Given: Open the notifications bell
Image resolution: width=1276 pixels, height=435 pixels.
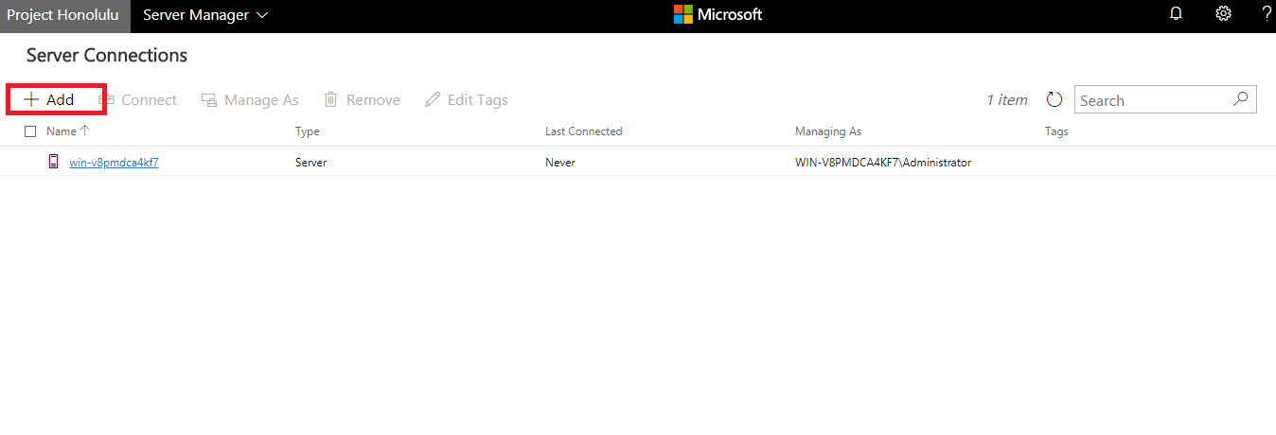Looking at the screenshot, I should point(1177,14).
